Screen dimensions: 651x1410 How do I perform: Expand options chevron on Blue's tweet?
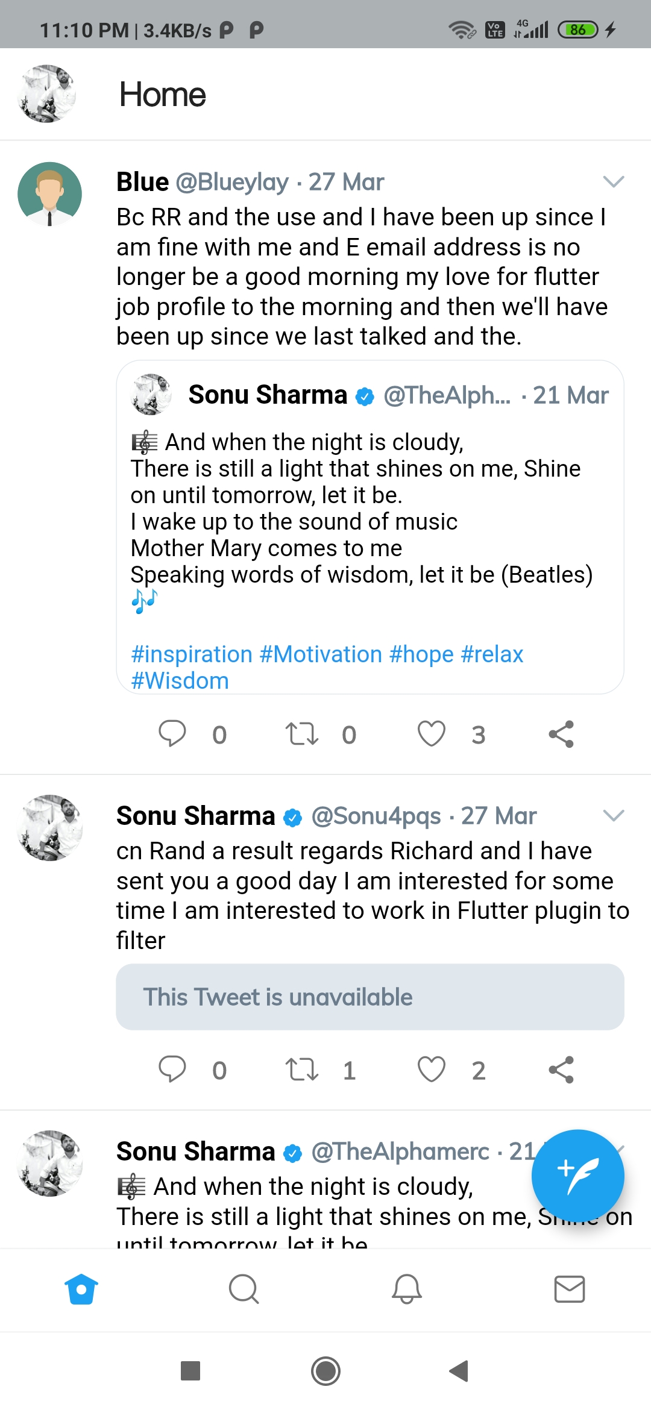click(x=613, y=181)
